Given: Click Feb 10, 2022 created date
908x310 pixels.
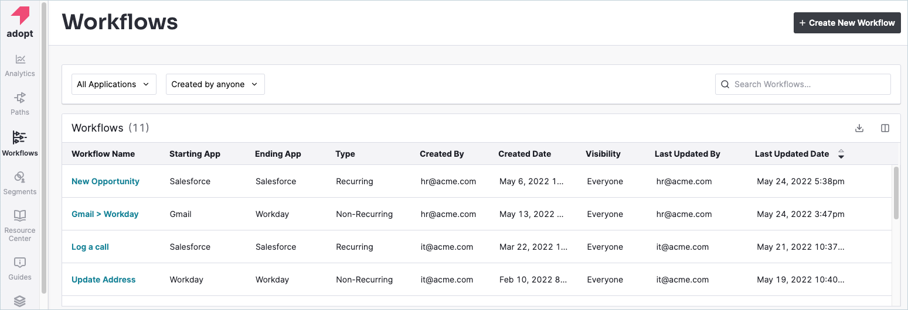Looking at the screenshot, I should (x=533, y=280).
